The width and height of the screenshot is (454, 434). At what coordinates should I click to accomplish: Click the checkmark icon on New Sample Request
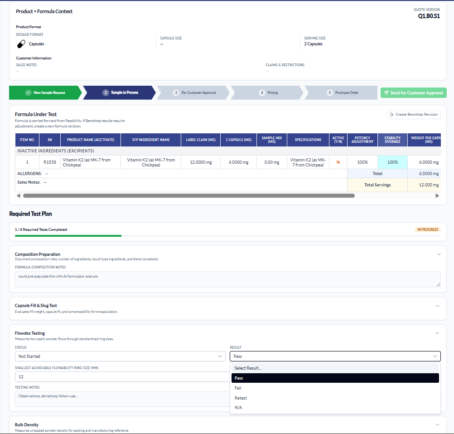point(28,93)
